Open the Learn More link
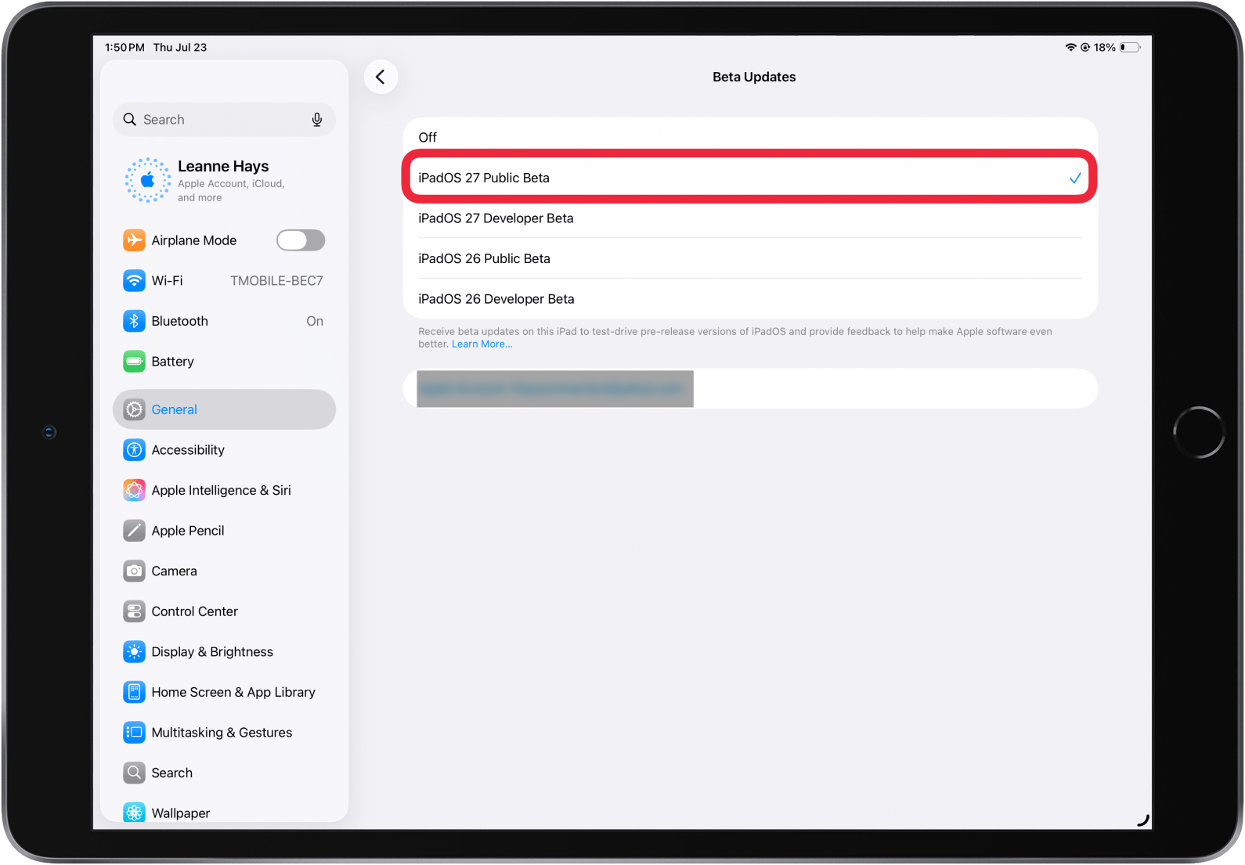The height and width of the screenshot is (865, 1245). pos(482,344)
